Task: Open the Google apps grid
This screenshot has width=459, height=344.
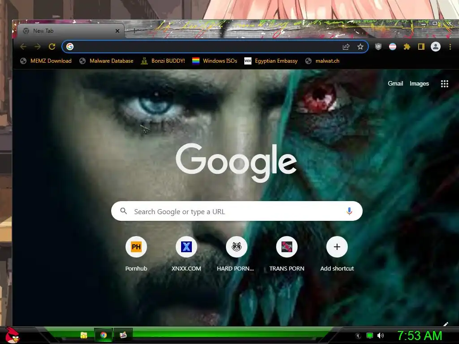Action: pos(444,84)
